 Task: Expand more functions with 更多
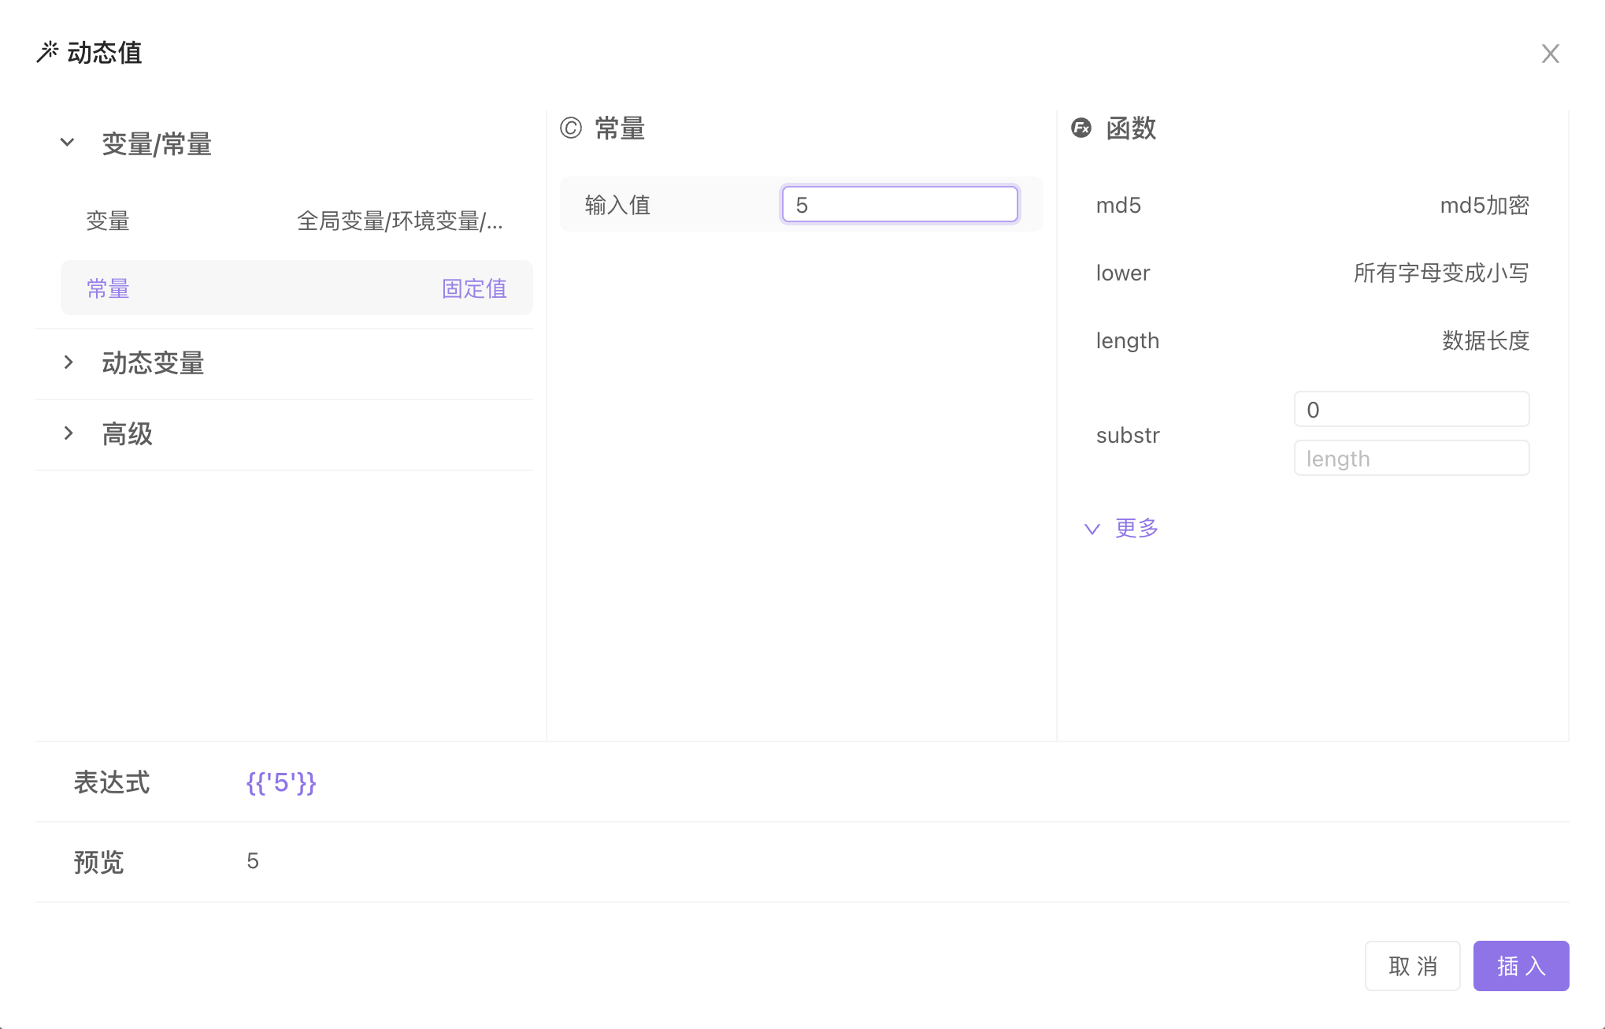tap(1121, 528)
